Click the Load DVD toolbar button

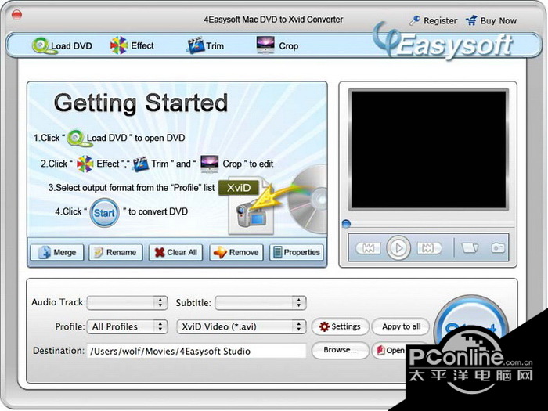62,45
